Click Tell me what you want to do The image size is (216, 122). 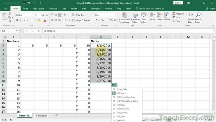(x=150, y=8)
